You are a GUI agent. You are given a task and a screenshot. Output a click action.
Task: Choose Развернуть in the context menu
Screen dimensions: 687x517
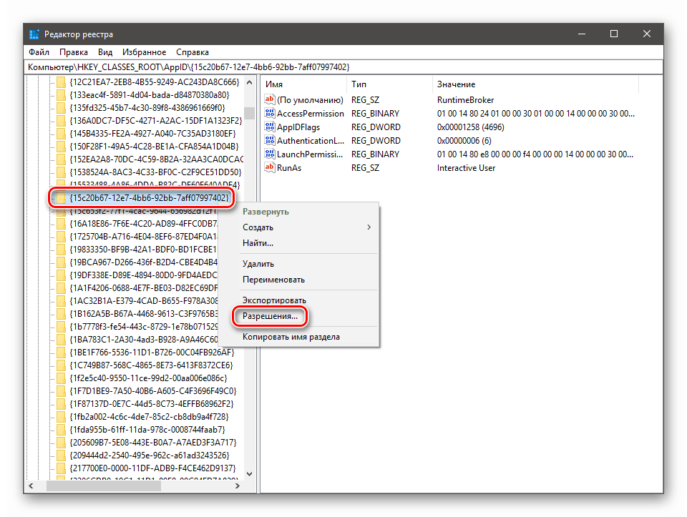[x=265, y=212]
